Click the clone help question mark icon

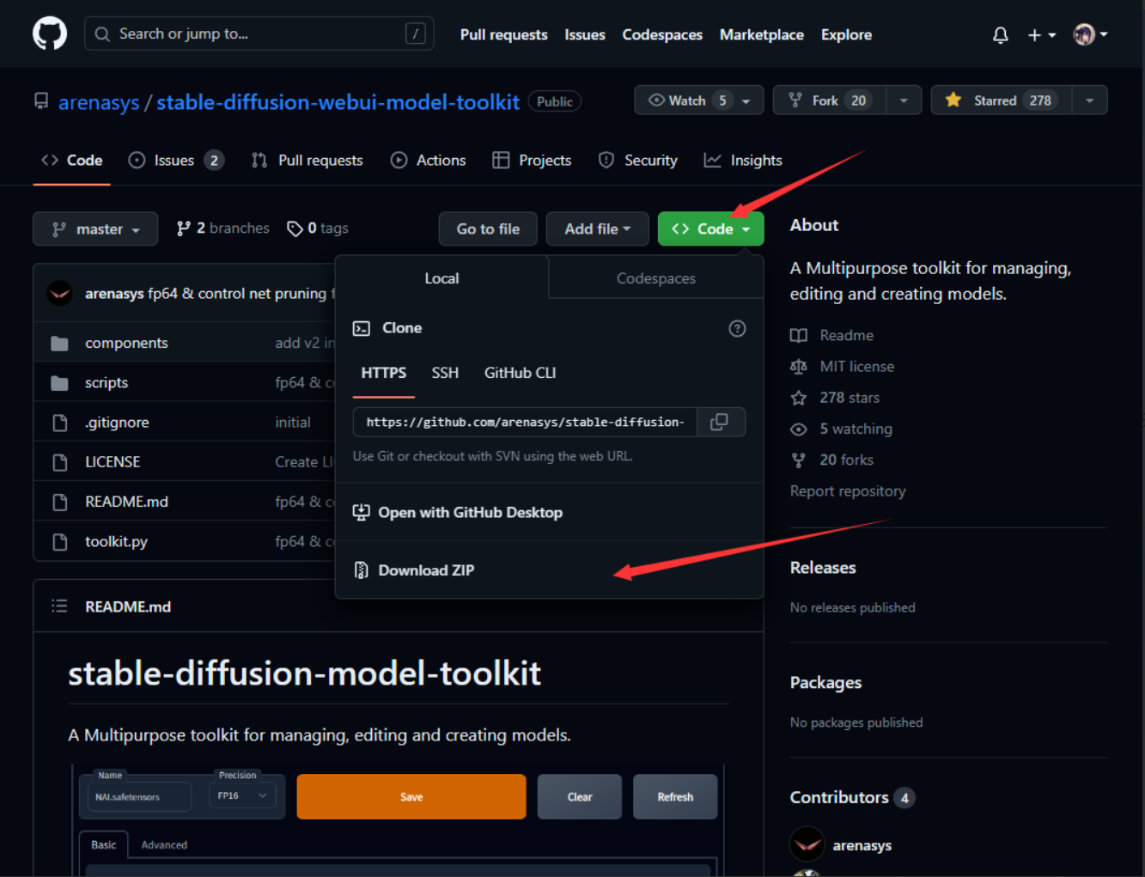click(x=737, y=329)
